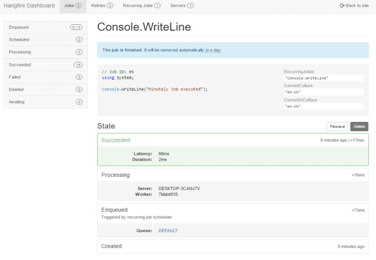The image size is (376, 260).
Task: Open the Recurring Jobs tab
Action: (x=141, y=5)
